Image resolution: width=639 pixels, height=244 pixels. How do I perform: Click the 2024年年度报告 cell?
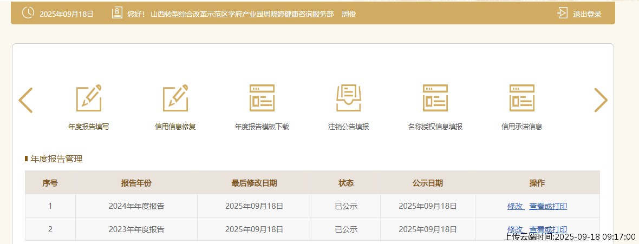[x=136, y=206]
